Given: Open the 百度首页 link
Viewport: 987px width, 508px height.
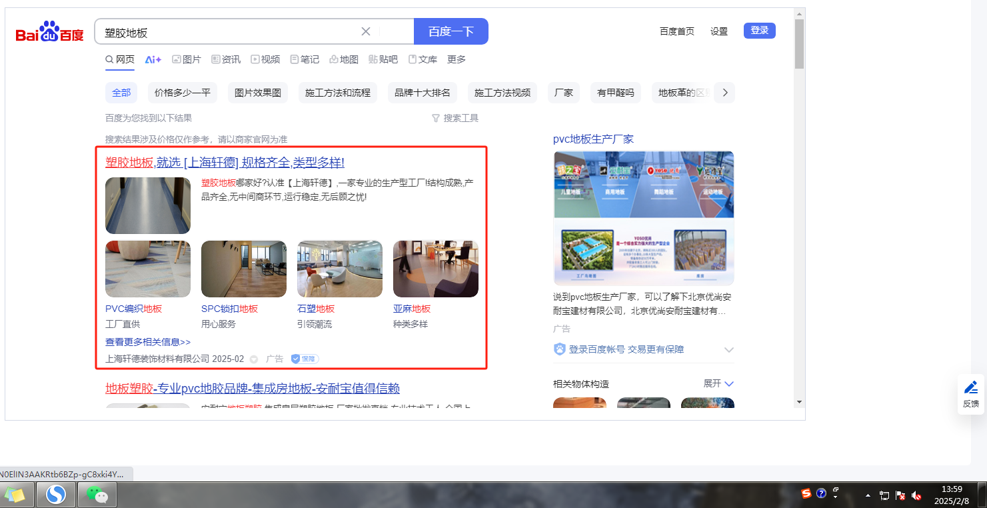Looking at the screenshot, I should [x=677, y=31].
